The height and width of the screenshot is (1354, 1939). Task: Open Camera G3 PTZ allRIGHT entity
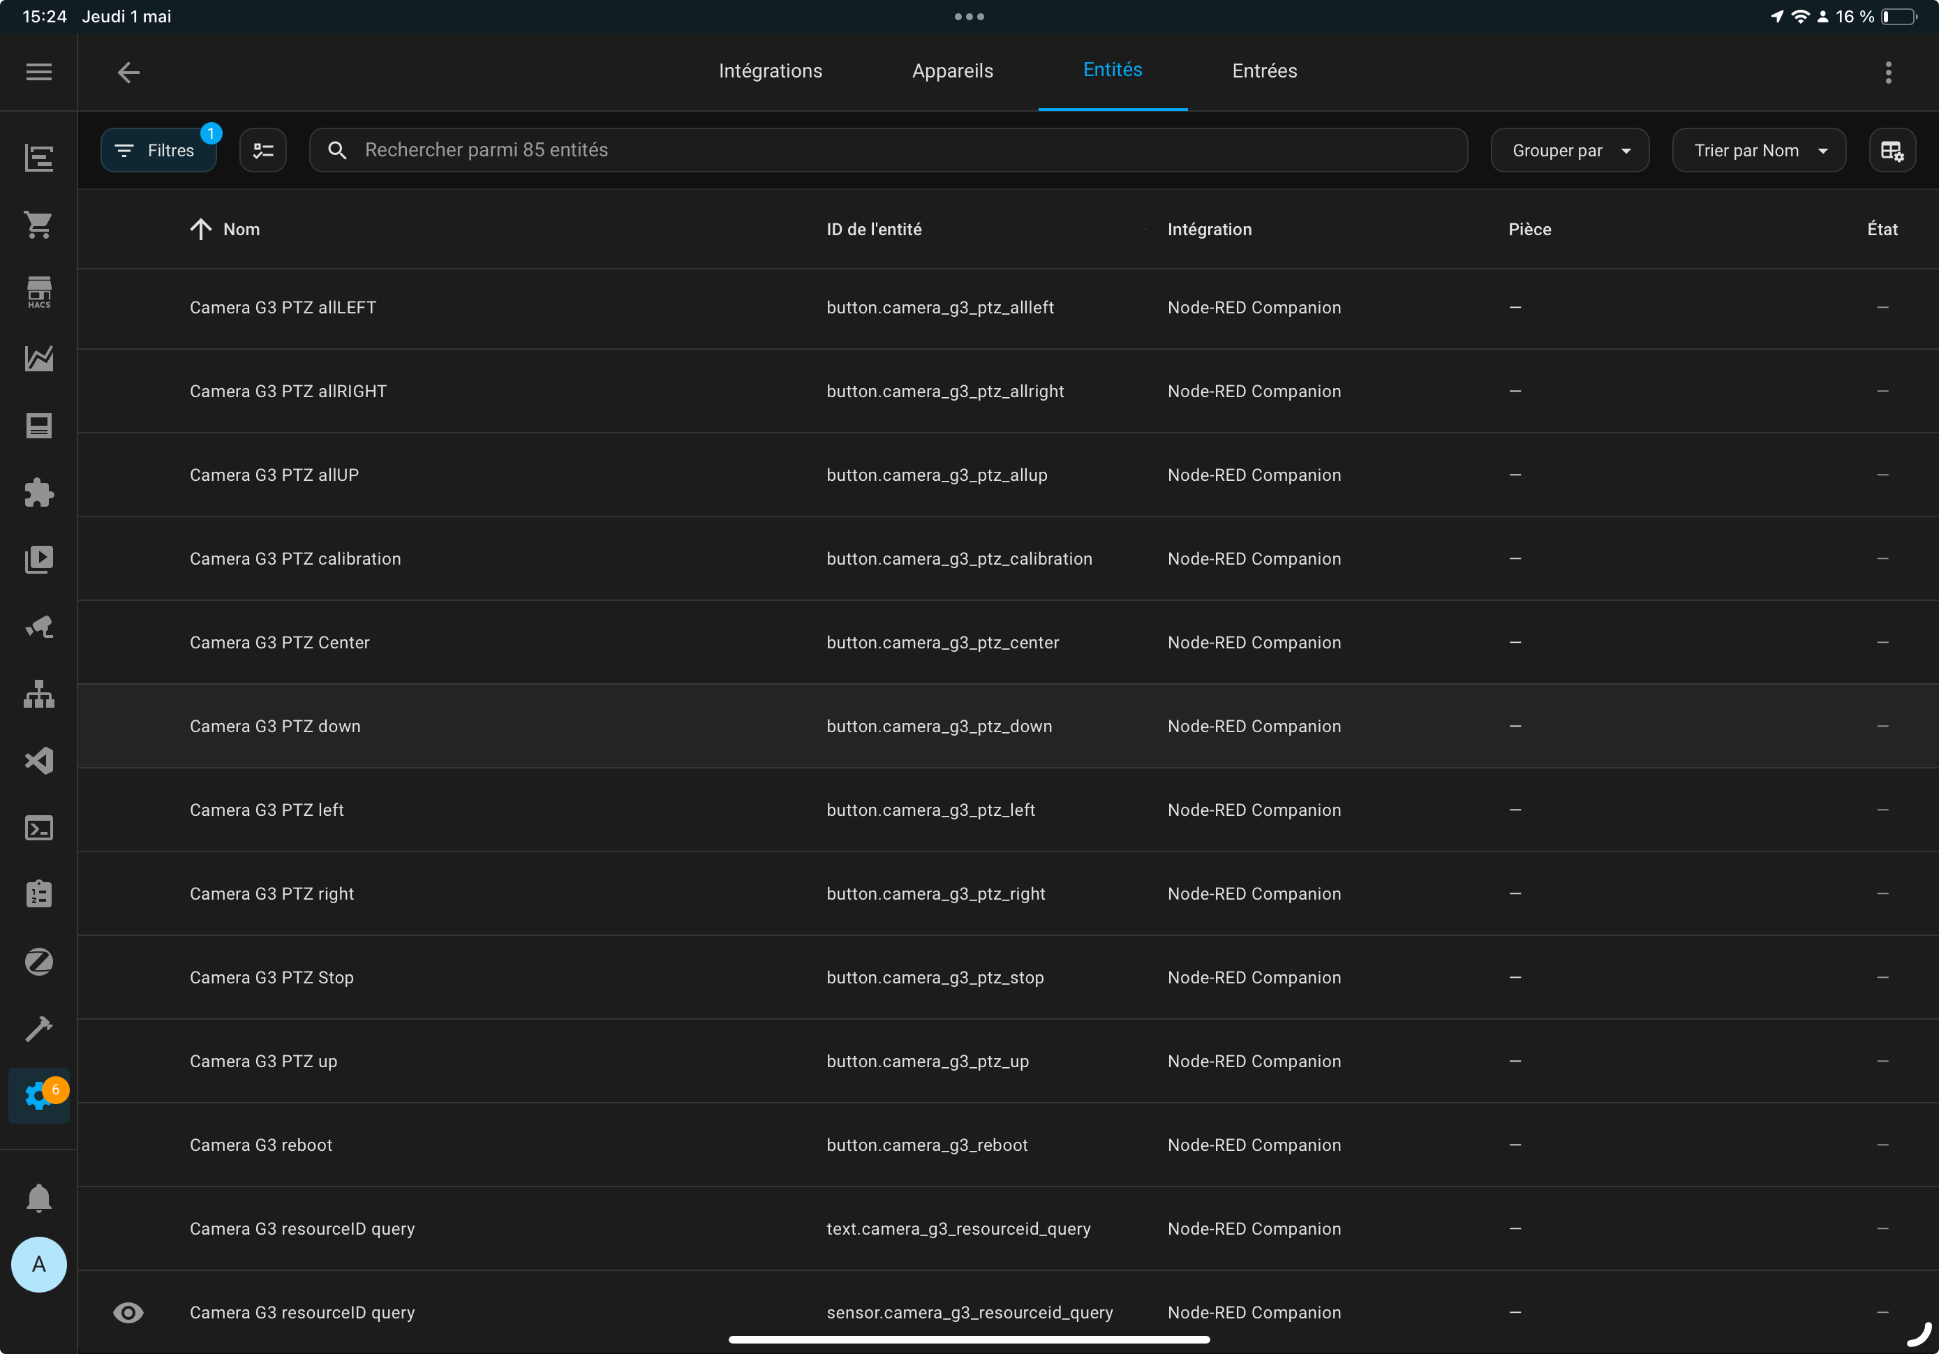(1009, 391)
